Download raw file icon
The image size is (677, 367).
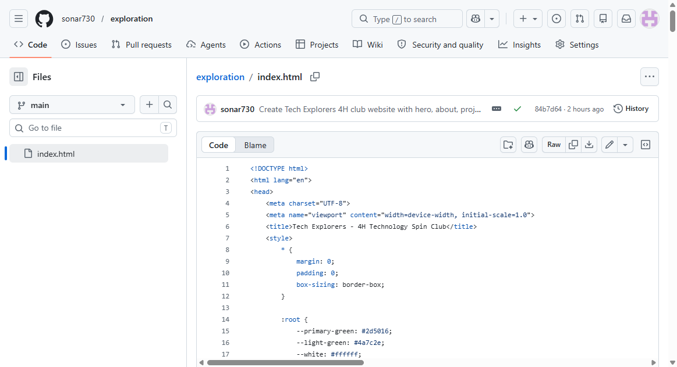(x=589, y=145)
